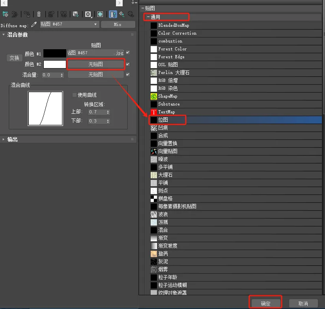Enable the 使用曲线 checkbox
This screenshot has width=325, height=309.
point(74,95)
